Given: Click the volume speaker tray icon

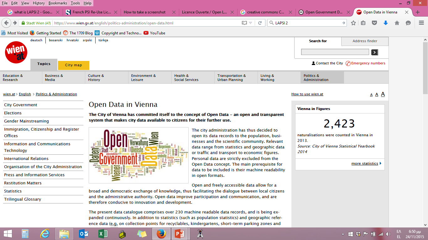Looking at the screenshot, I should point(388,234).
